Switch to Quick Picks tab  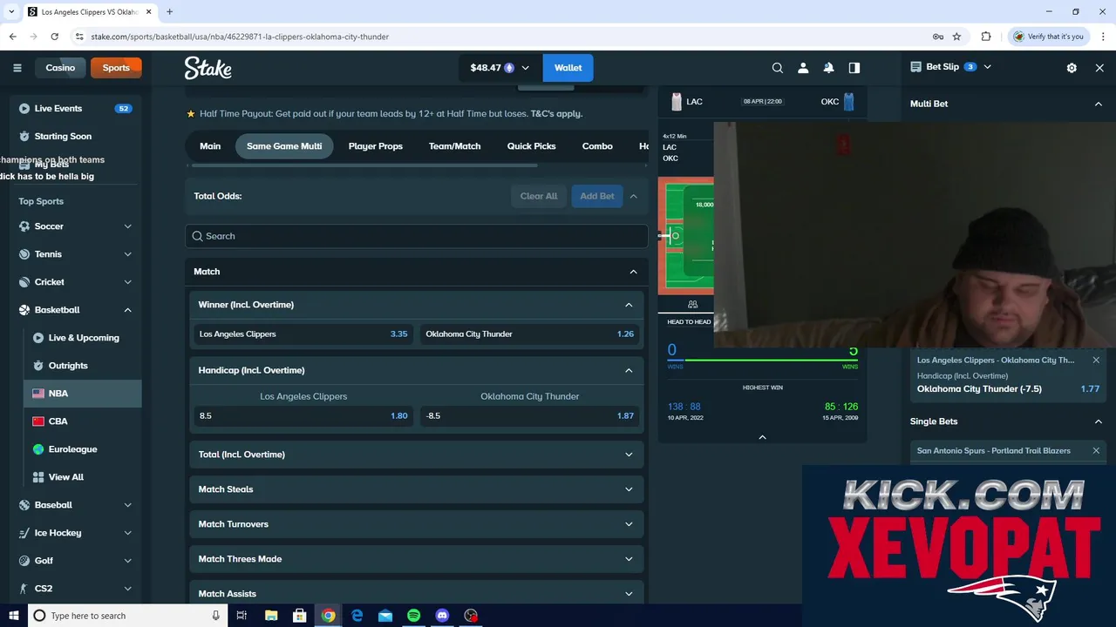[x=531, y=146]
